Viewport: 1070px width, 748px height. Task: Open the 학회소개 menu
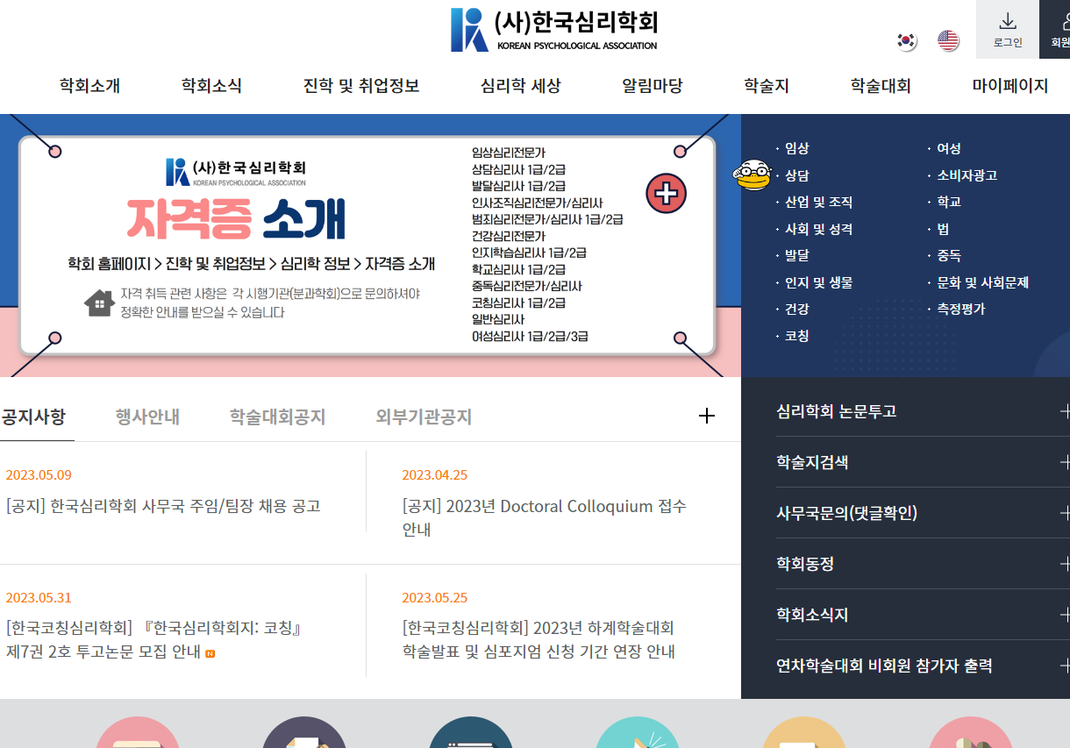[89, 86]
